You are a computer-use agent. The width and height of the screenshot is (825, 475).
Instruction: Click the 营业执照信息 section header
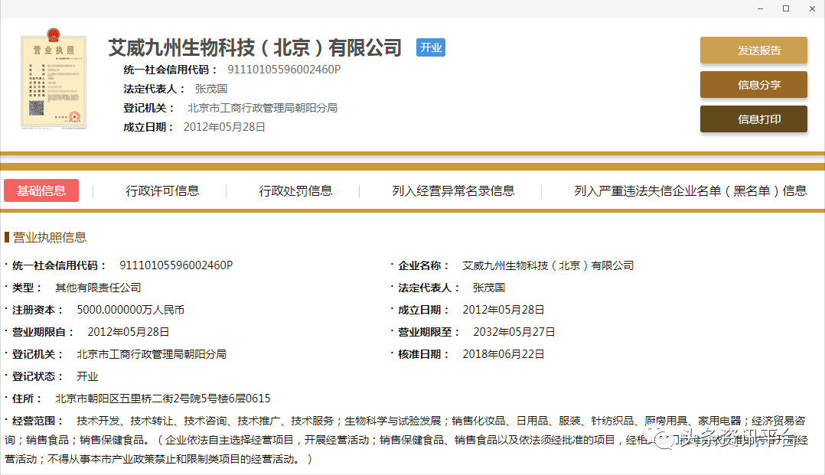pos(50,237)
